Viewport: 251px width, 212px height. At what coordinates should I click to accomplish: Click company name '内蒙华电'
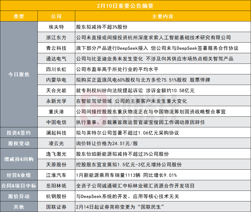(x=56, y=80)
